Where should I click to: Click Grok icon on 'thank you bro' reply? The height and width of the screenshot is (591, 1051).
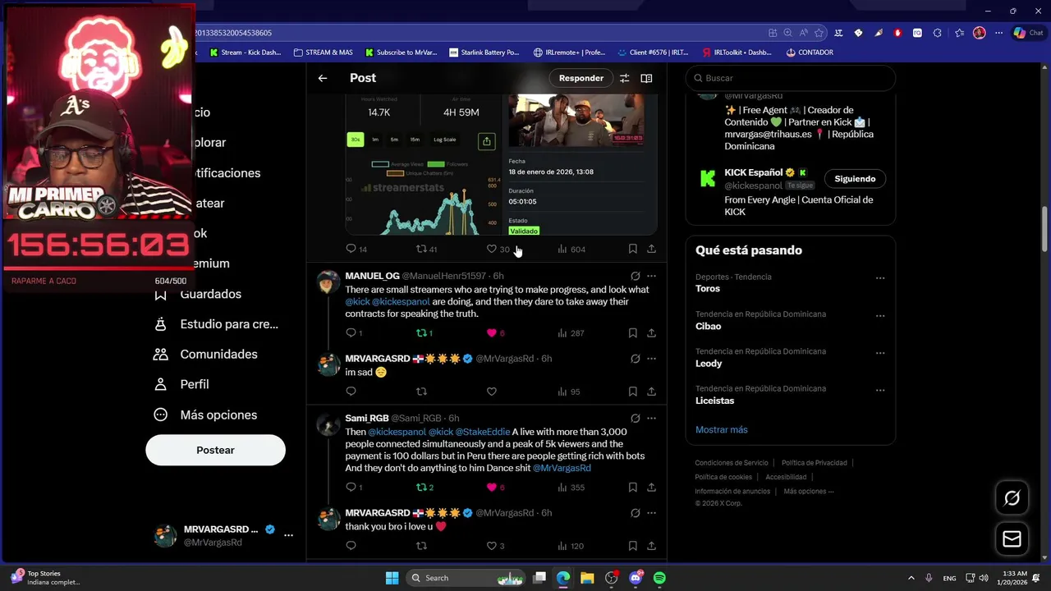point(635,513)
